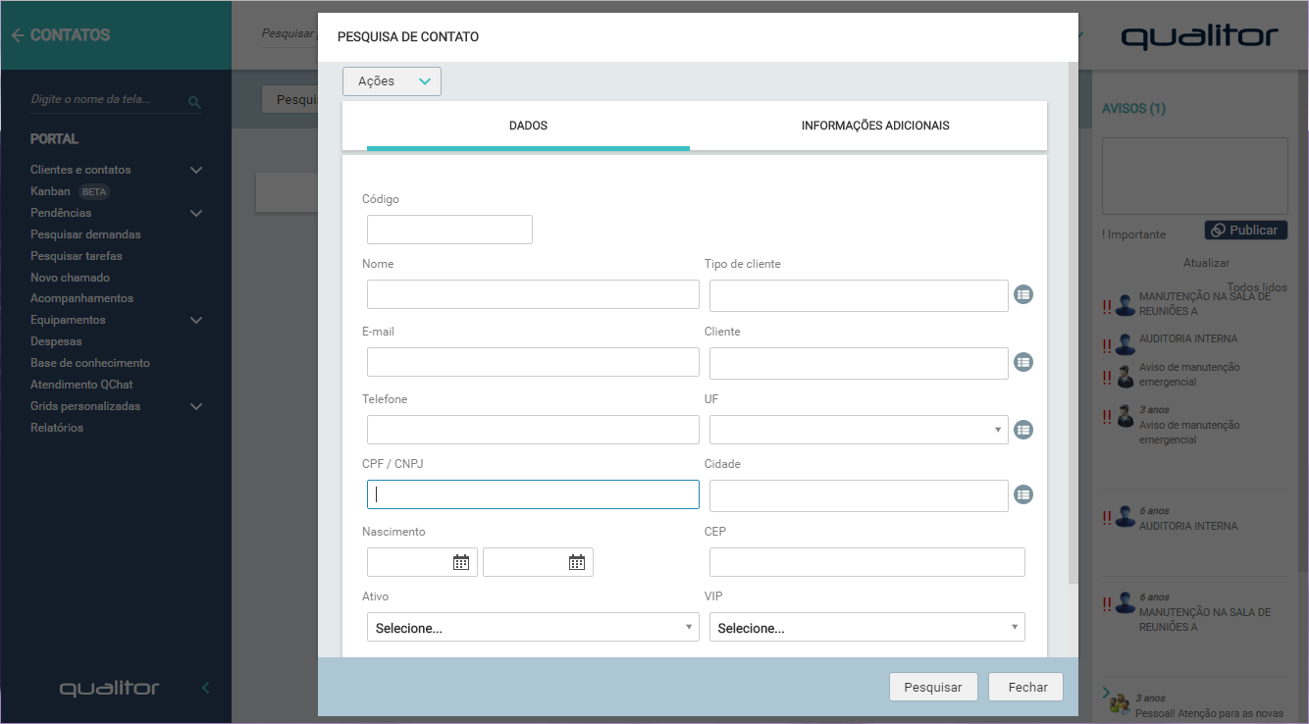1309x724 pixels.
Task: Open the Tipo de cliente lookup list icon
Action: pos(1023,294)
